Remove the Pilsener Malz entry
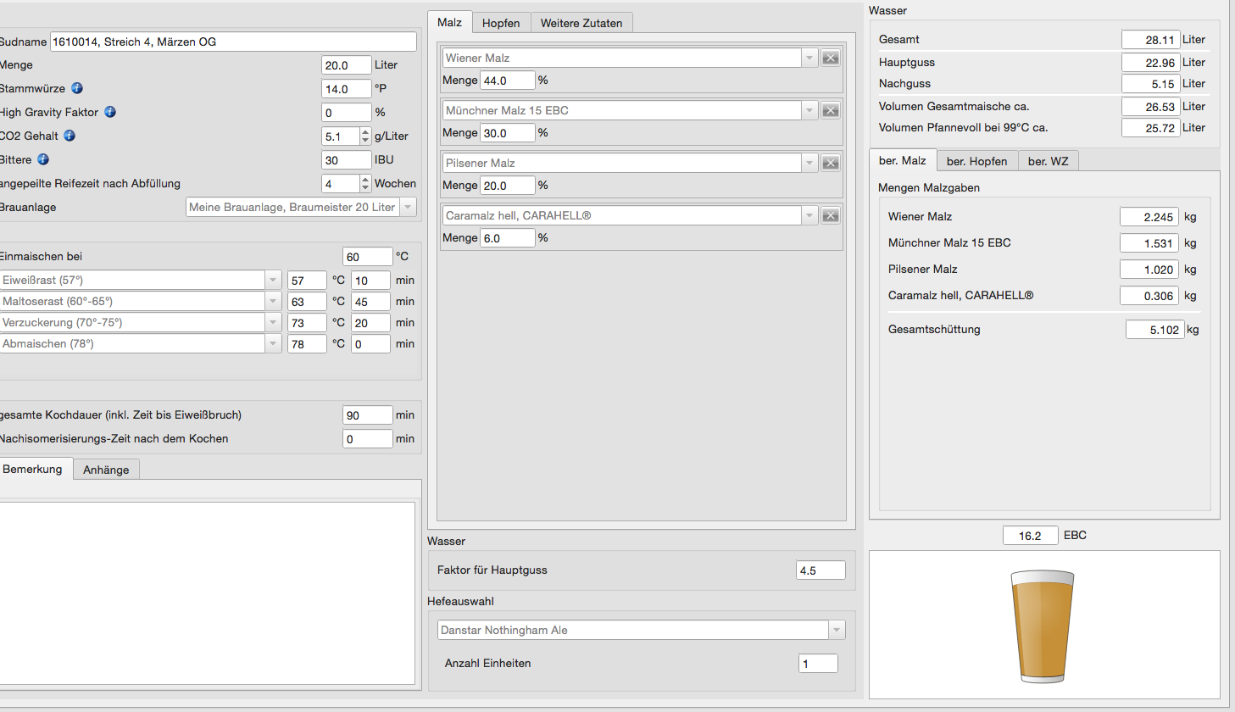Viewport: 1235px width, 712px height. [831, 163]
